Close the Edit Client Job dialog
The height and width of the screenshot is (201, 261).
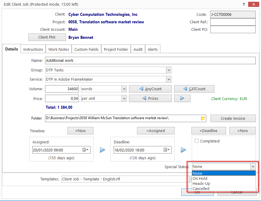[254, 4]
